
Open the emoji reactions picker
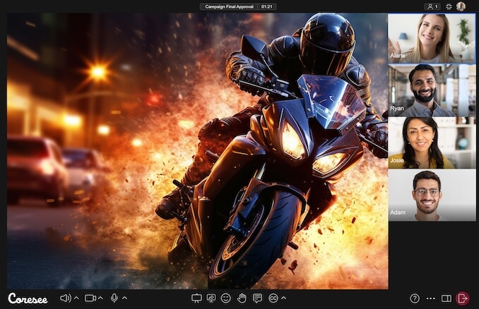226,298
